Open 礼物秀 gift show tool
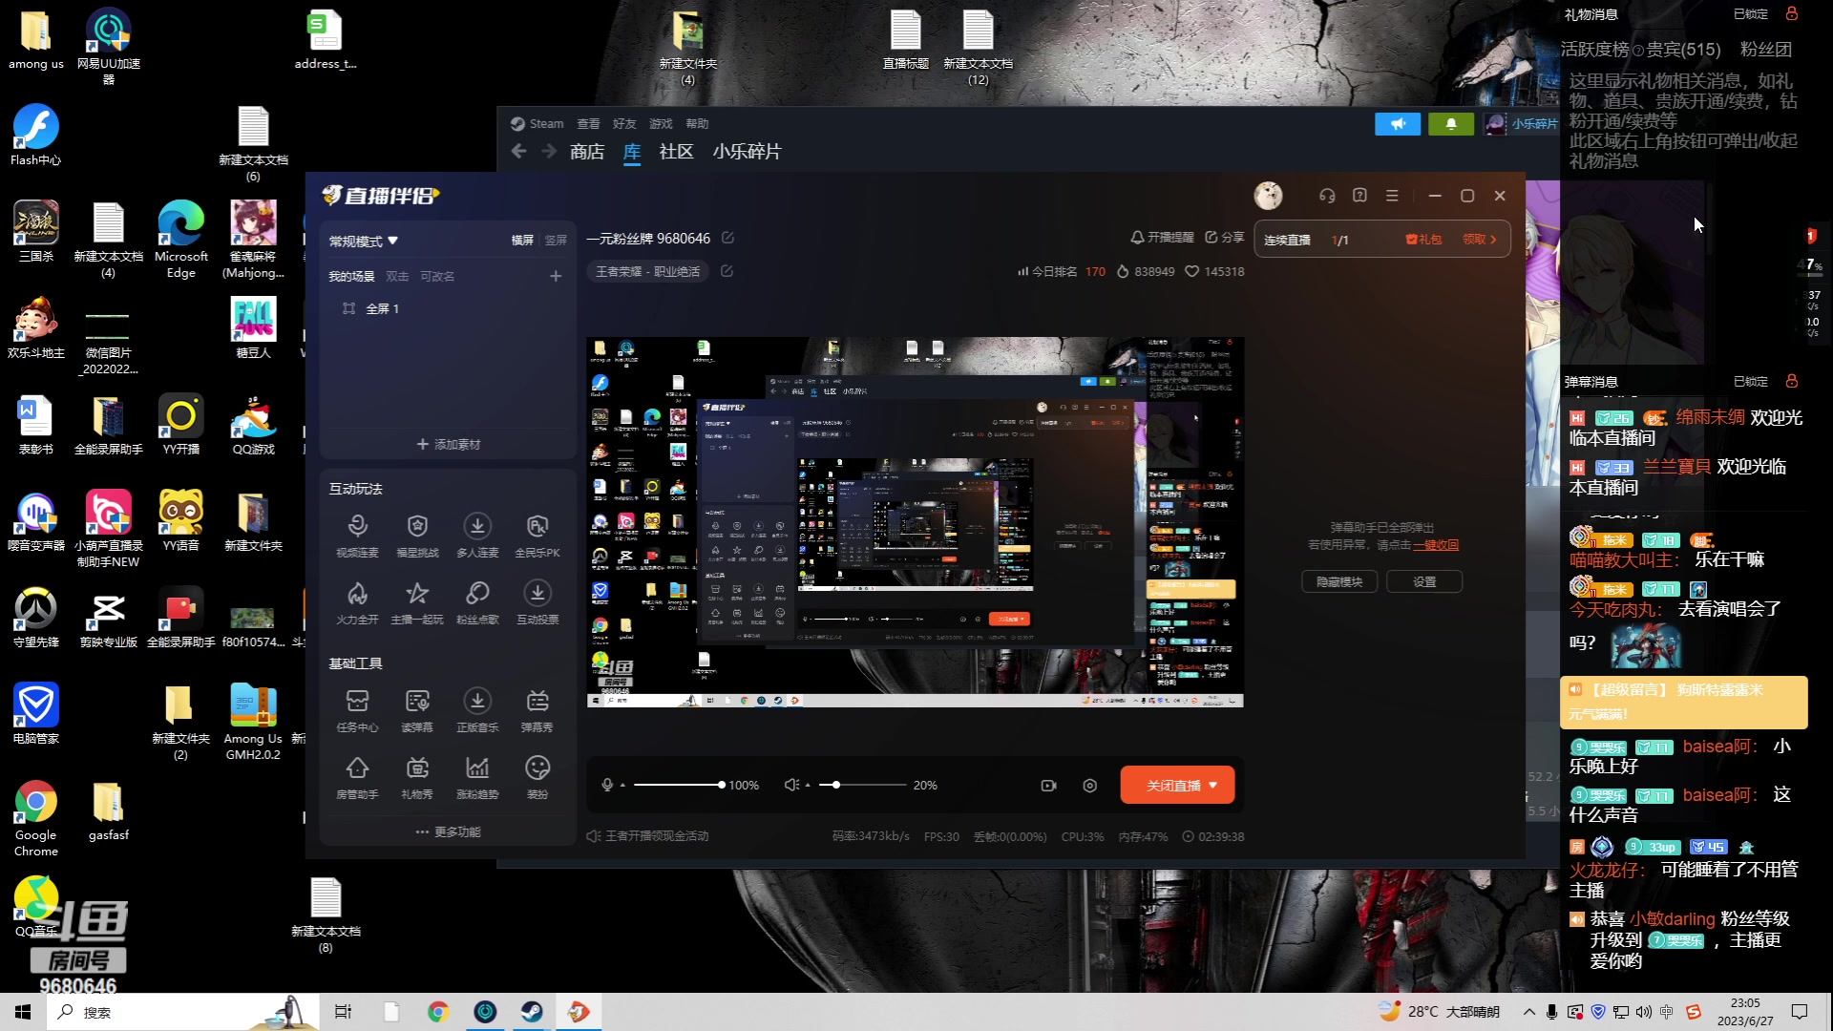This screenshot has height=1031, width=1833. (417, 777)
